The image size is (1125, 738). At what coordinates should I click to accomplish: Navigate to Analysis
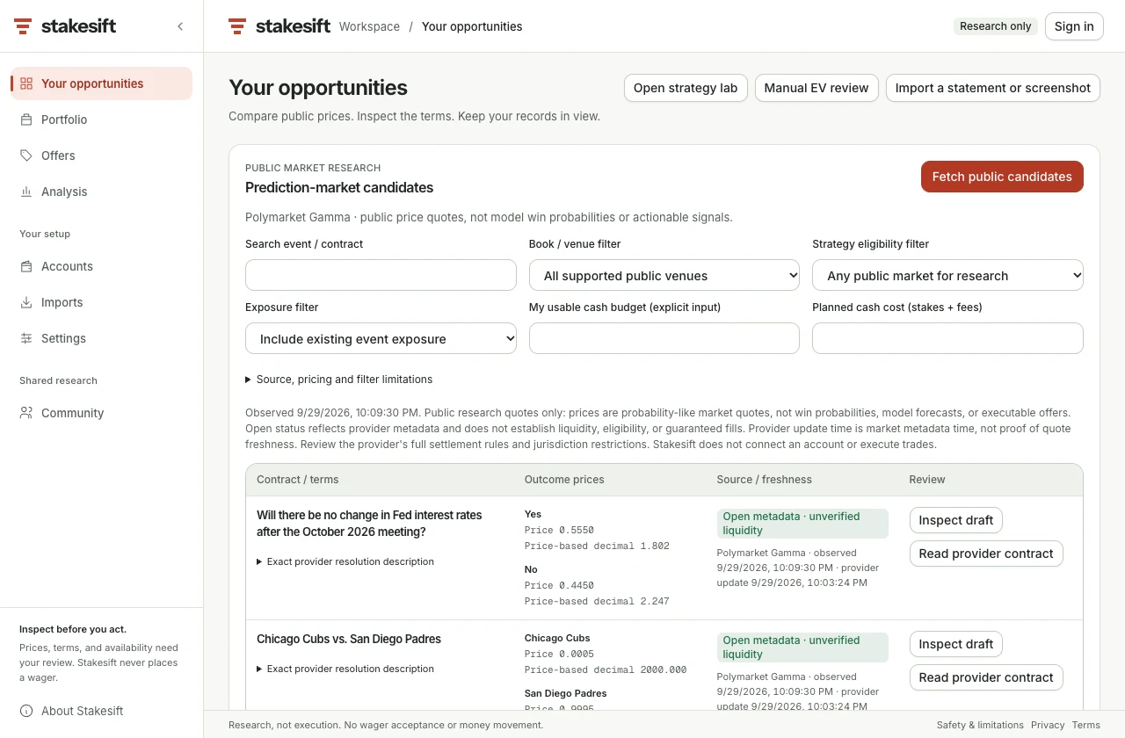[x=101, y=192]
